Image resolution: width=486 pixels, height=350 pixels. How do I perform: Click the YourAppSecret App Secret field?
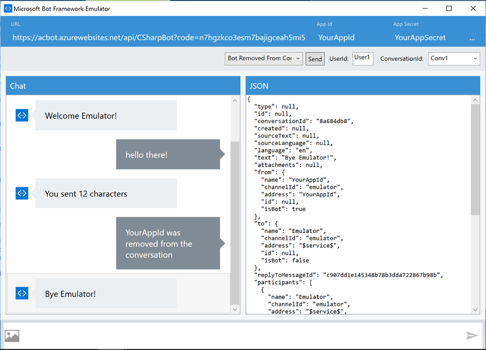(420, 37)
